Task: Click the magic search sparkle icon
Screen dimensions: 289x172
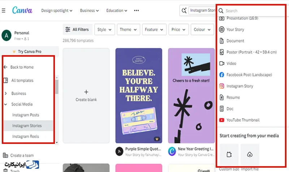Action: [x=184, y=10]
